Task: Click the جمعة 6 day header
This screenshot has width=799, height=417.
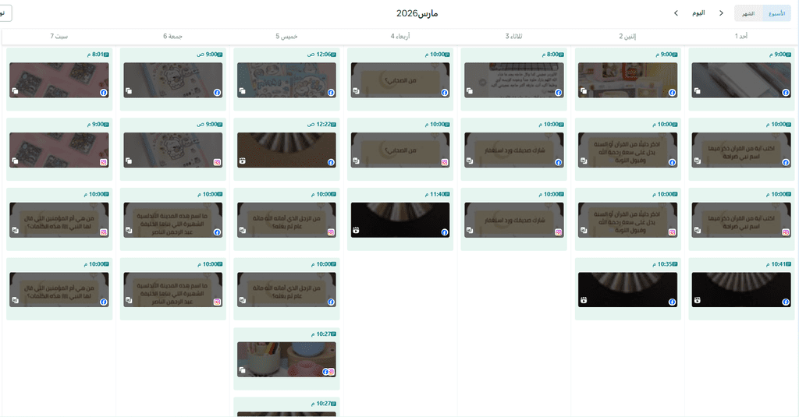Action: coord(172,36)
